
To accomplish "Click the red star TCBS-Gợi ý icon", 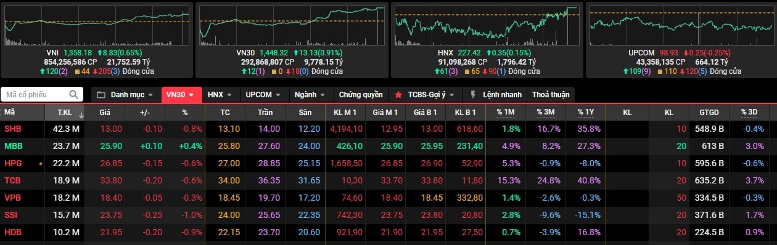I will (398, 95).
